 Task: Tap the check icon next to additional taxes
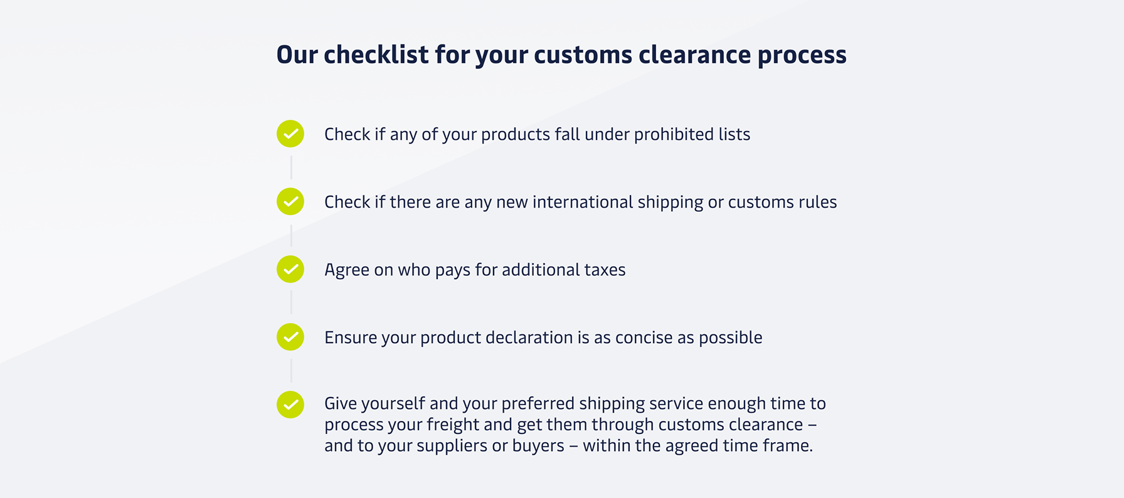point(290,269)
